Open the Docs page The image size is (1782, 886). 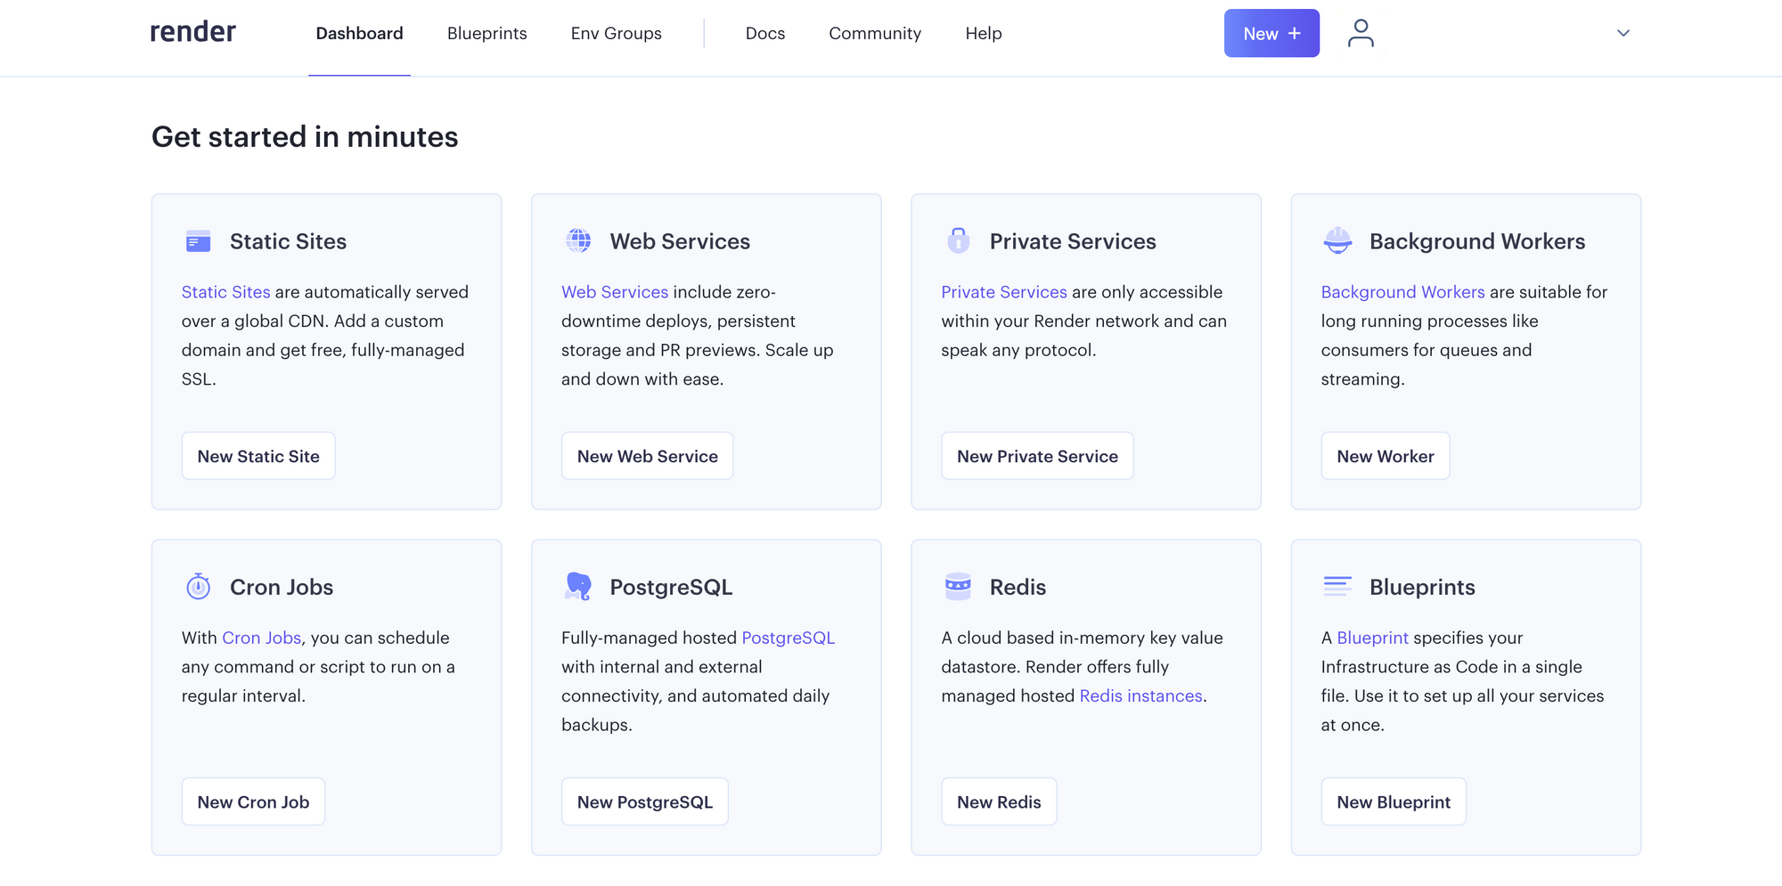pyautogui.click(x=764, y=33)
